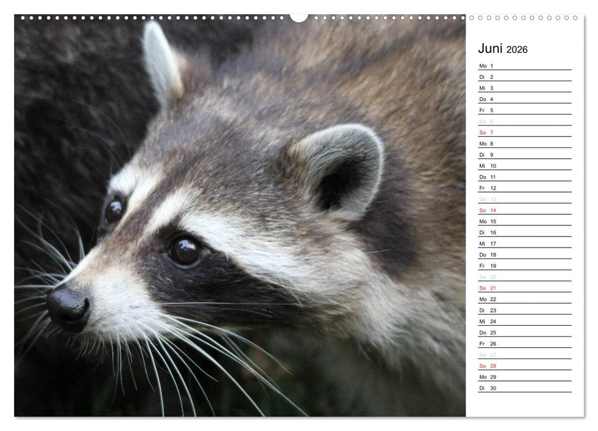
Task: Click the spiral binding ring above Juni header
Action: tap(505, 18)
